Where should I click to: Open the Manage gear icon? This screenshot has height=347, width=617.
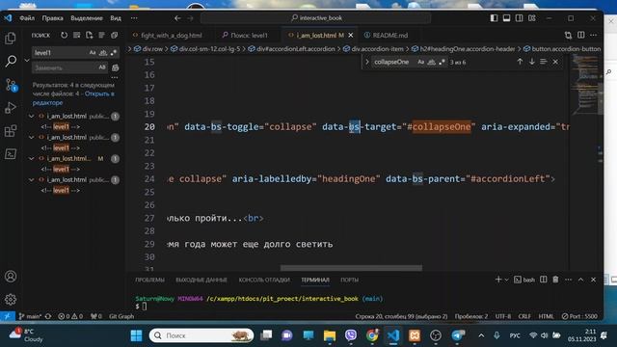point(11,300)
